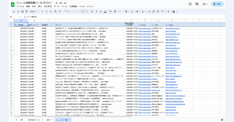The image size is (234, 122).
Task: Open the comments panel
Action: tap(197, 4)
